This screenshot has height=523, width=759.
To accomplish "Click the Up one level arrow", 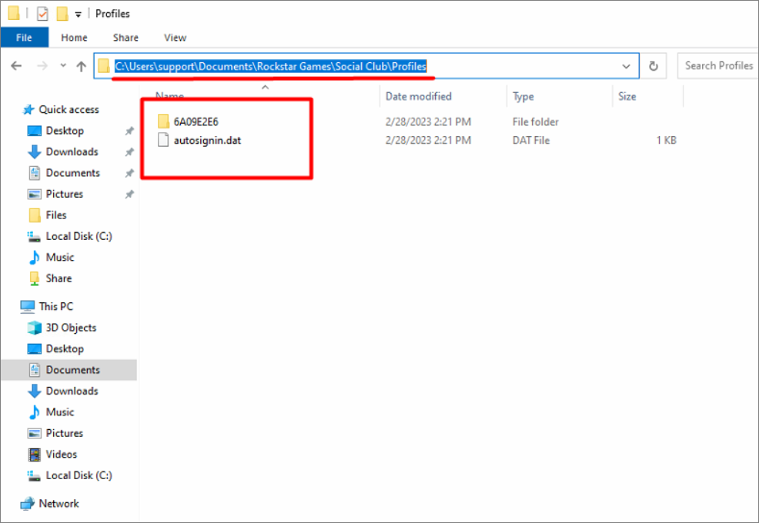I will coord(82,66).
